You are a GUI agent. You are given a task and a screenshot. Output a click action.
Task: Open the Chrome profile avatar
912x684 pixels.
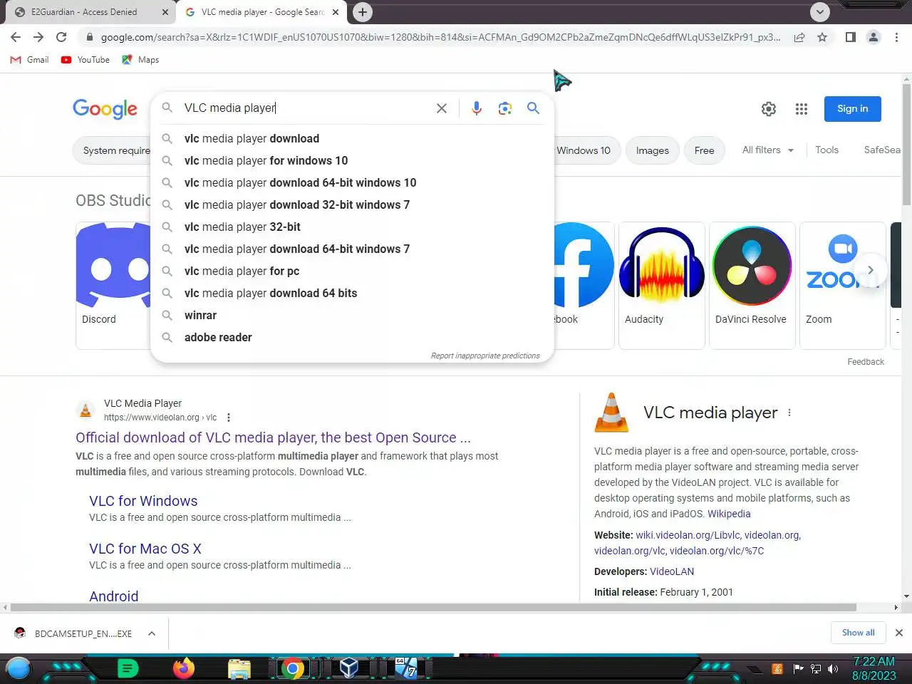pos(874,37)
